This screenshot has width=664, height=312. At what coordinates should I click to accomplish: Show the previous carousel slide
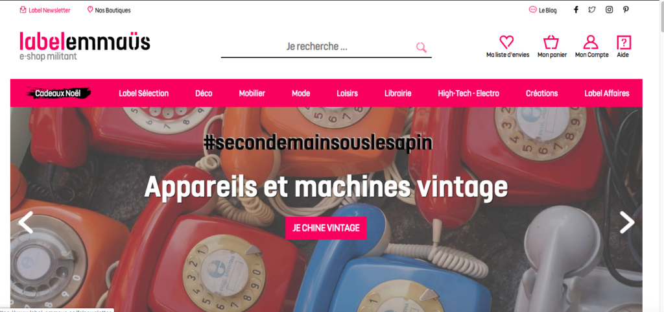25,222
